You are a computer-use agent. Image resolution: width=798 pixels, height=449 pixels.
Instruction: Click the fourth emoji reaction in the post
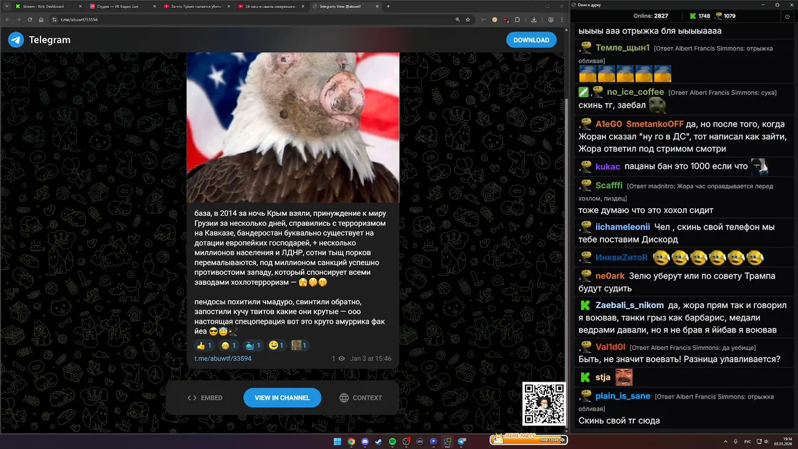[276, 345]
